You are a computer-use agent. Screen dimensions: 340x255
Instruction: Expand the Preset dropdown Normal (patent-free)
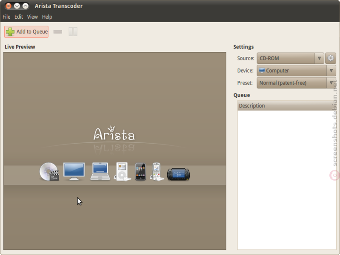[297, 83]
